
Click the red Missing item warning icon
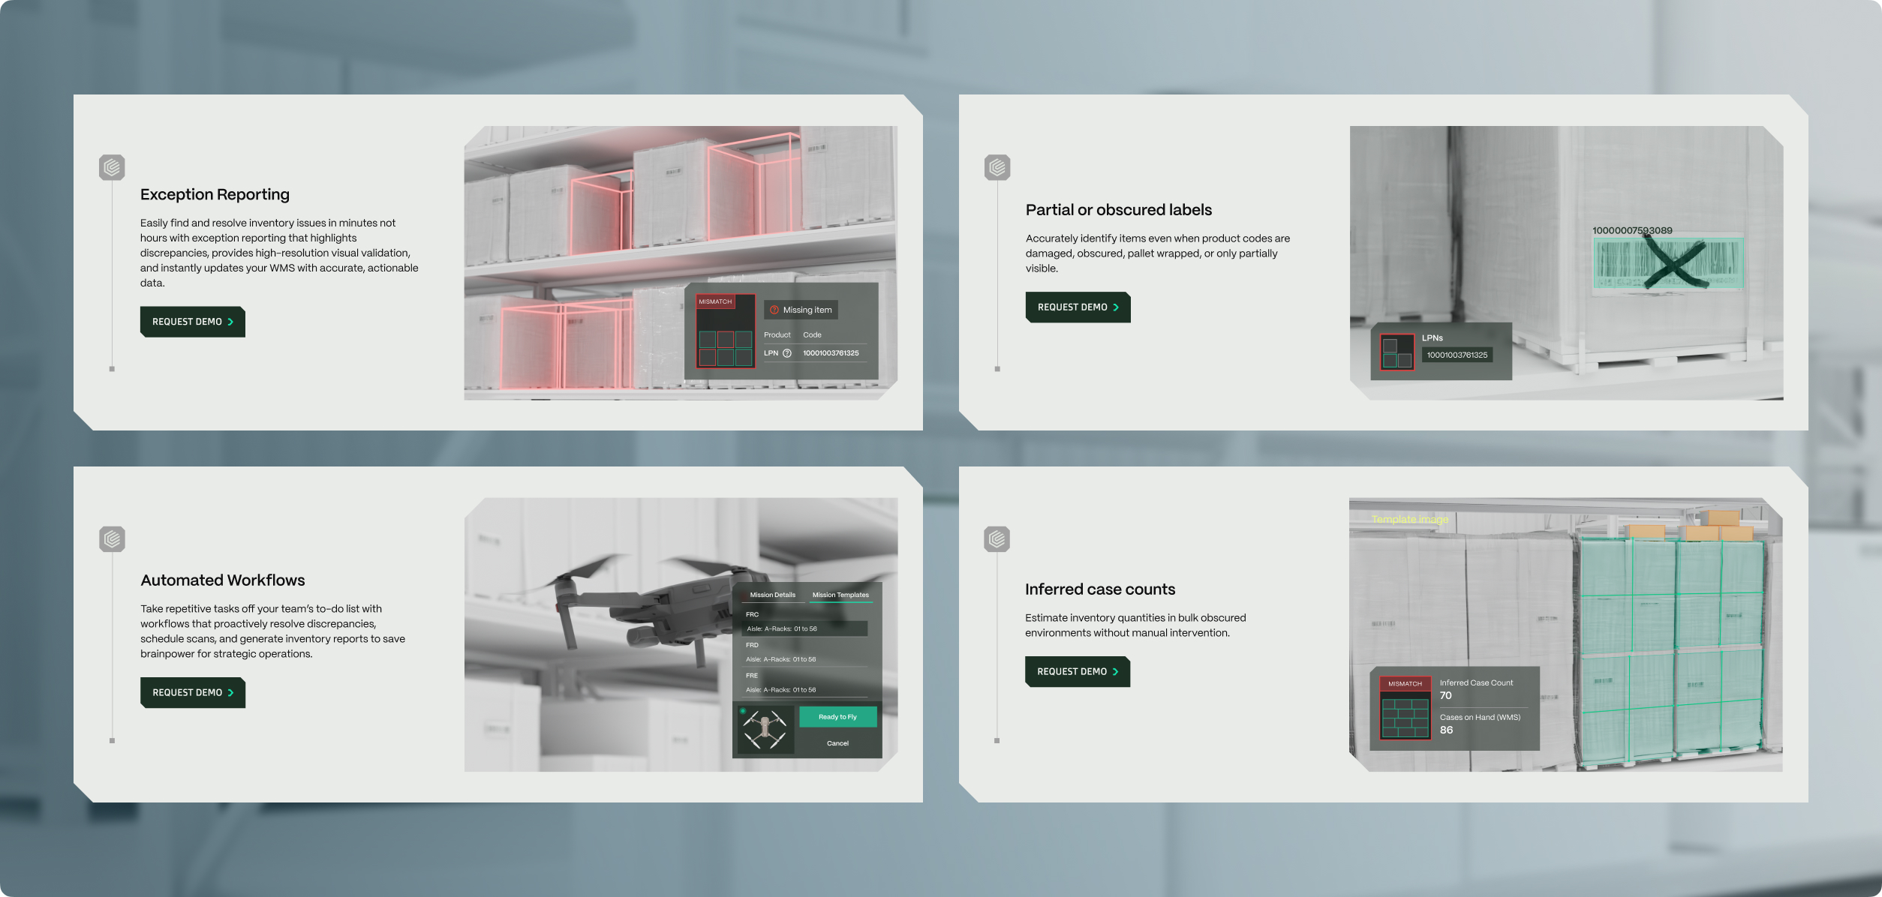click(x=774, y=310)
